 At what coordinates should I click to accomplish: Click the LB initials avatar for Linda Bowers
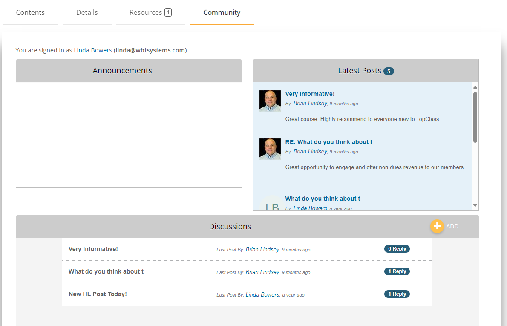click(x=272, y=205)
